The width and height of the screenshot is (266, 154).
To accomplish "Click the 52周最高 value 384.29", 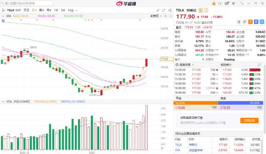I will [199, 50].
